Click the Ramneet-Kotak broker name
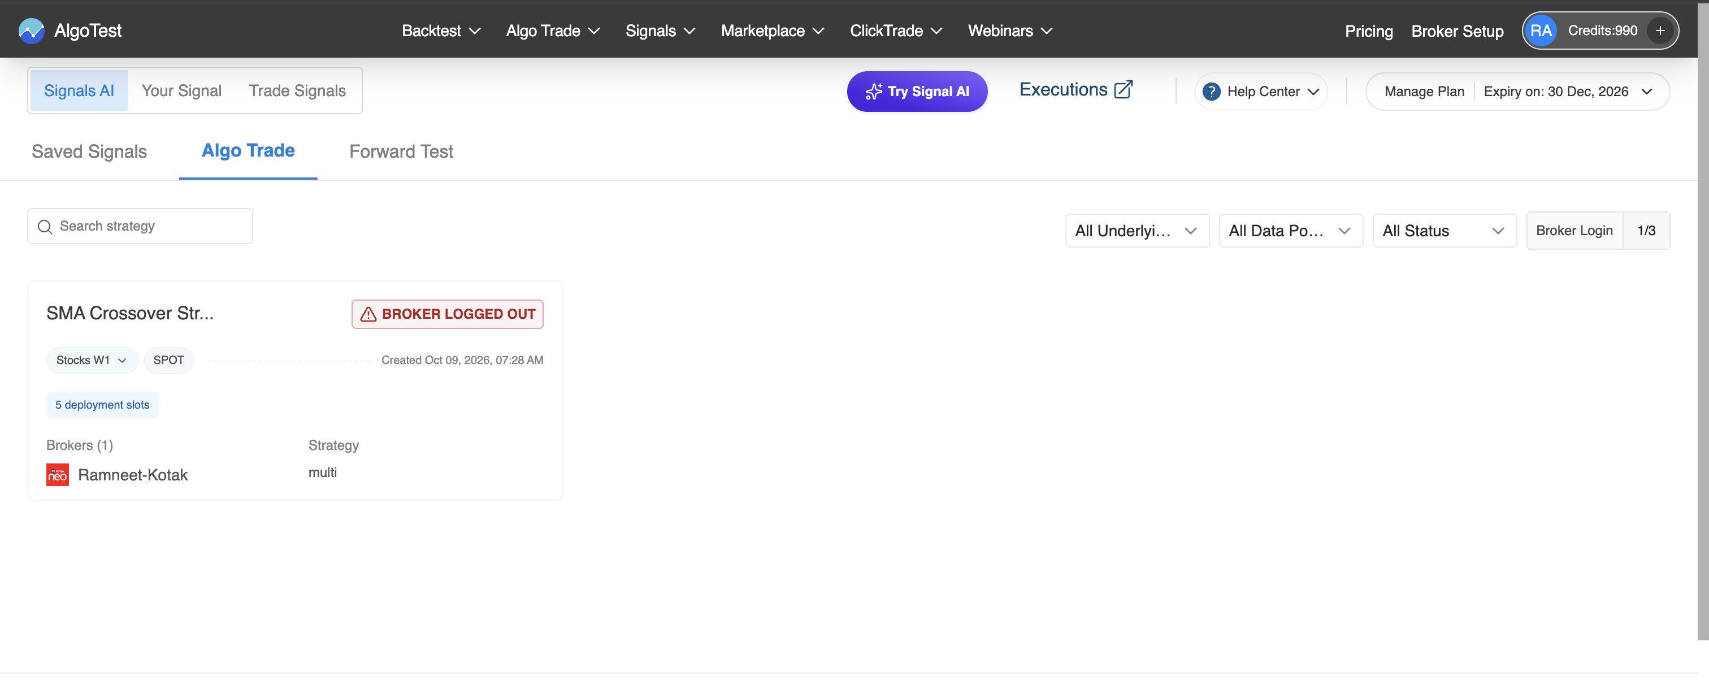 (x=133, y=475)
